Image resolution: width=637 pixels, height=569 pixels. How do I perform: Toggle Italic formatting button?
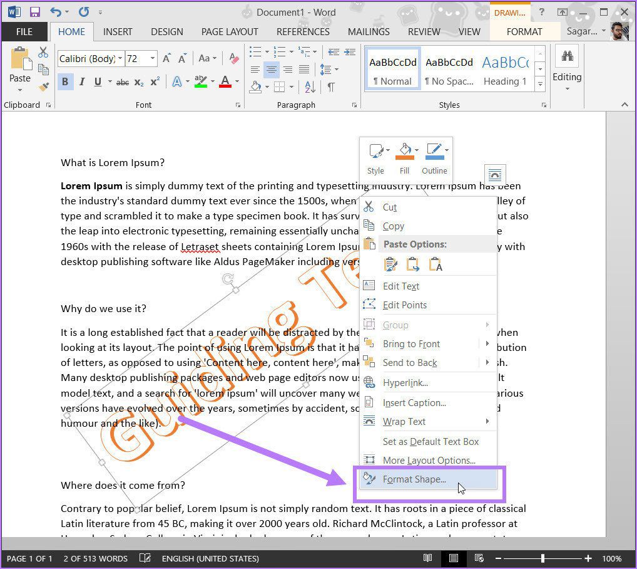(x=81, y=81)
